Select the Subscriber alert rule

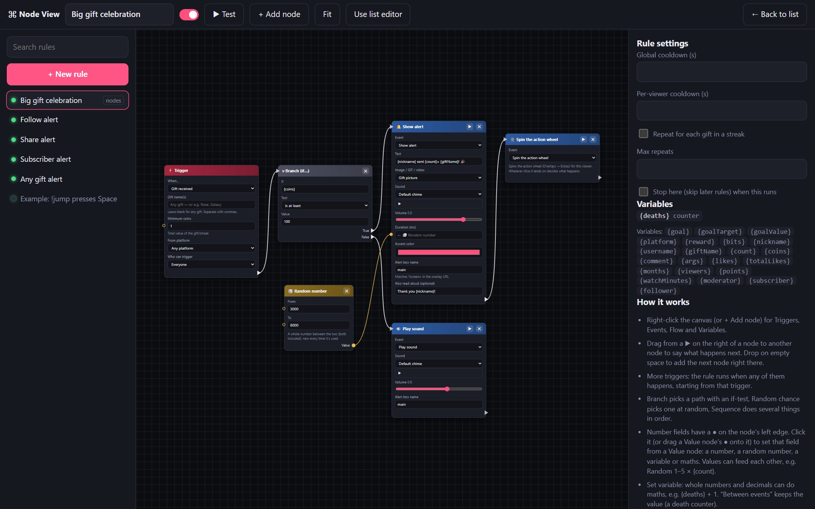click(68, 159)
